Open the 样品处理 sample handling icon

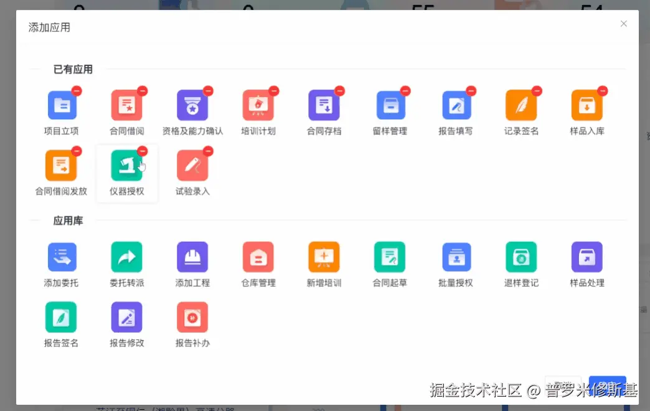point(586,256)
